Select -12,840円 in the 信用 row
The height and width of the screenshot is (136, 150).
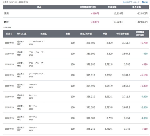142,13
